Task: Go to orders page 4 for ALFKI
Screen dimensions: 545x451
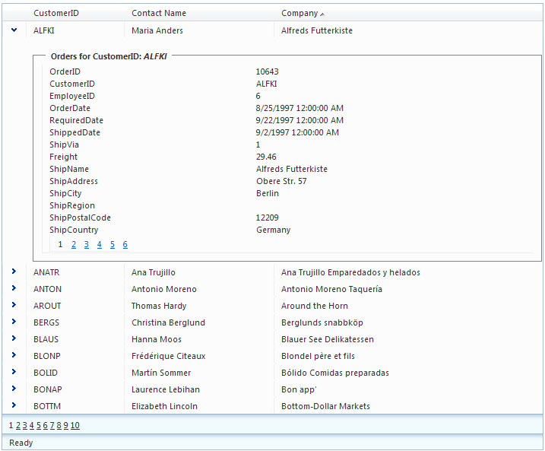Action: click(100, 244)
